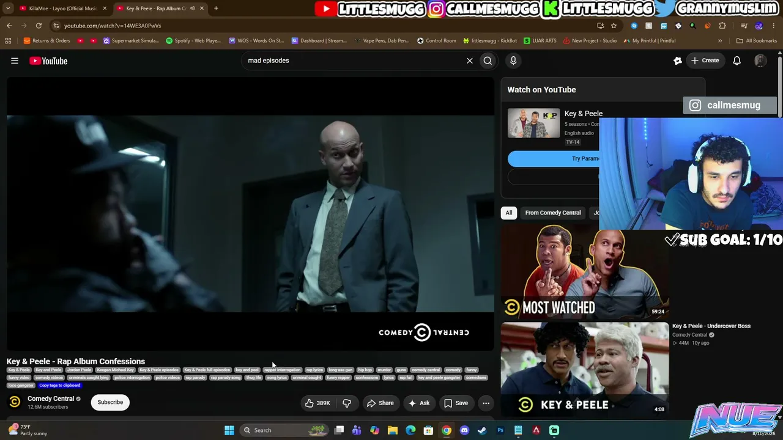
Task: Open the Extensions puzzle menu
Action: click(722, 26)
